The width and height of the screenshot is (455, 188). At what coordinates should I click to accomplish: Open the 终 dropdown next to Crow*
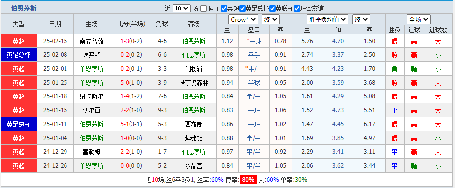tap(271, 20)
